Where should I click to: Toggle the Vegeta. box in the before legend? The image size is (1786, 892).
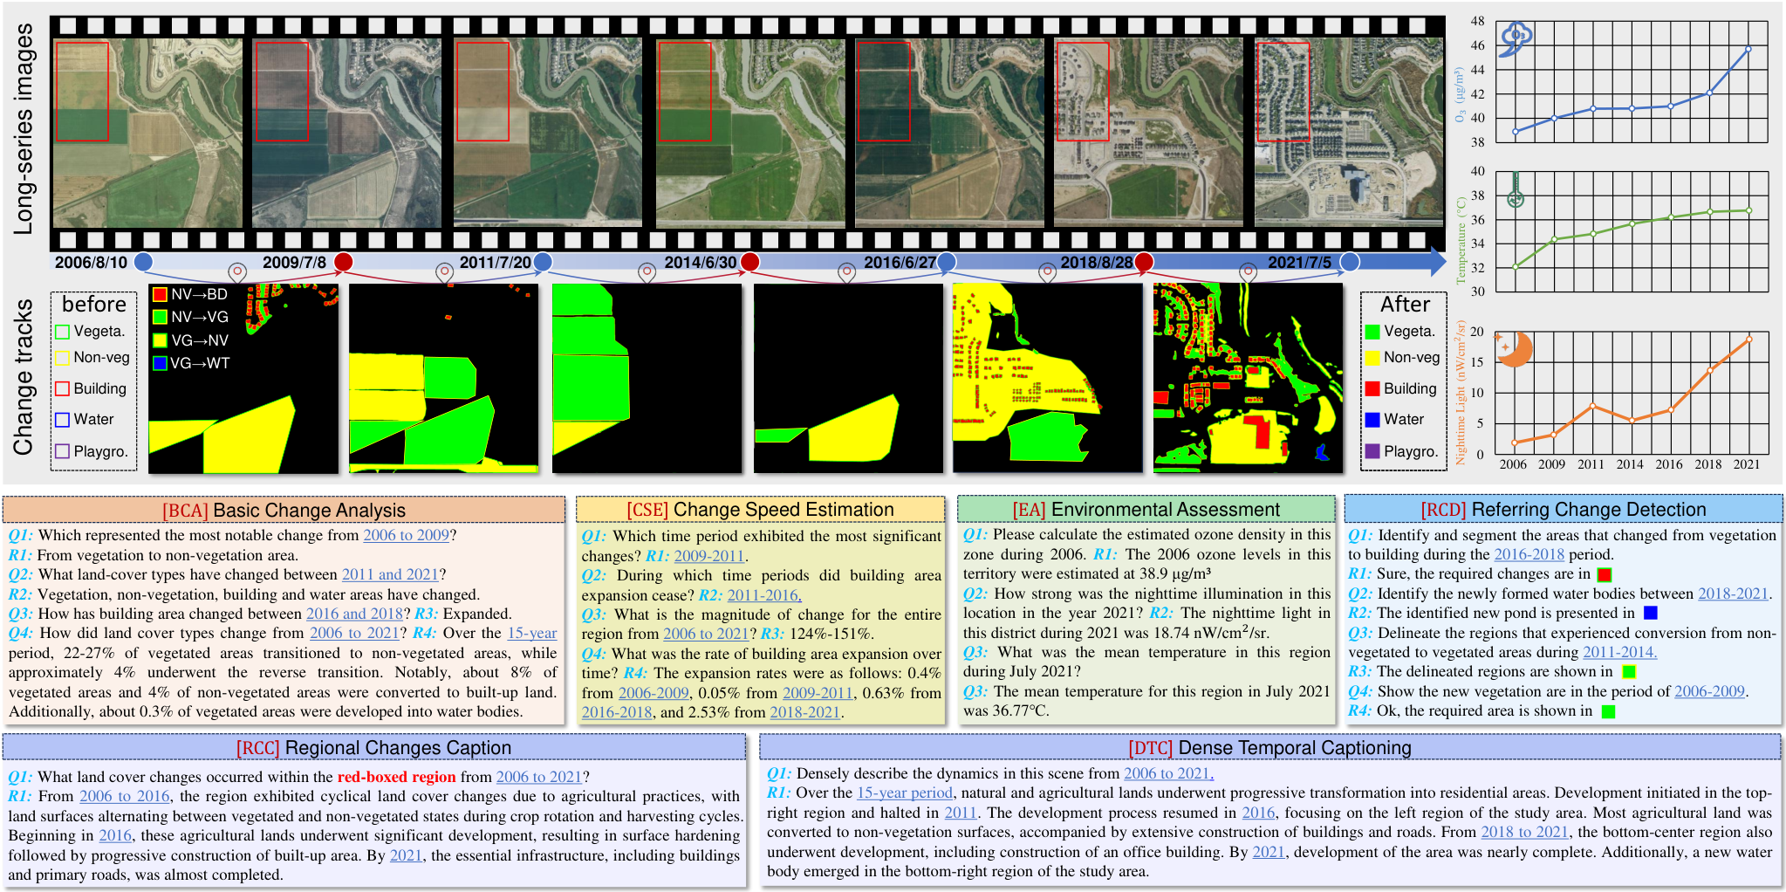pos(63,332)
